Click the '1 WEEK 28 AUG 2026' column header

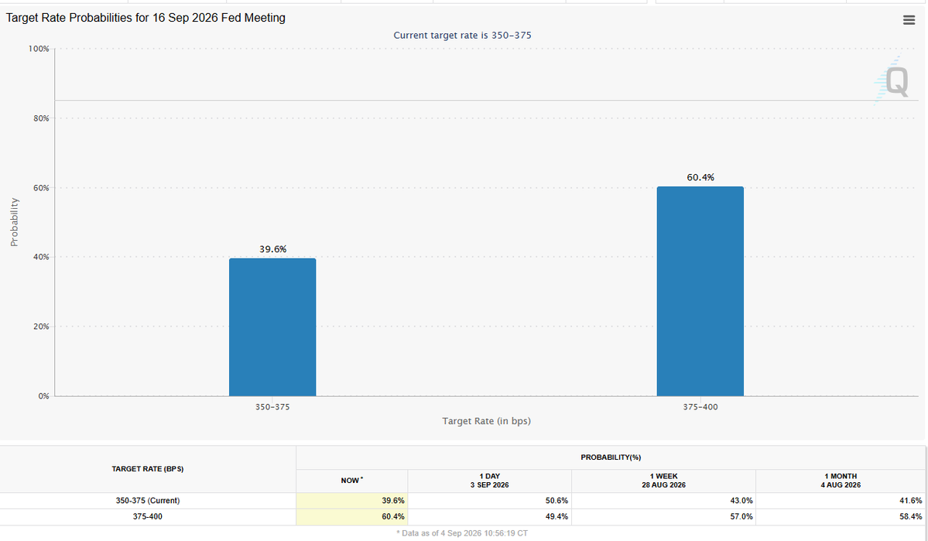tap(663, 481)
